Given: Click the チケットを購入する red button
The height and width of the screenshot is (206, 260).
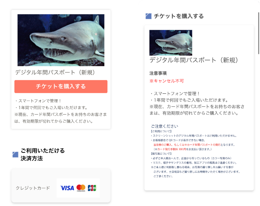Looking at the screenshot, I should pos(61,87).
